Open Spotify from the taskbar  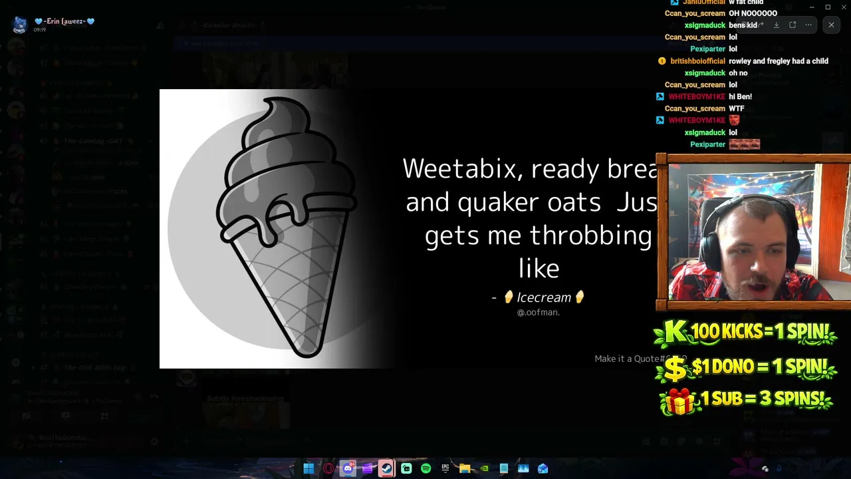click(426, 468)
